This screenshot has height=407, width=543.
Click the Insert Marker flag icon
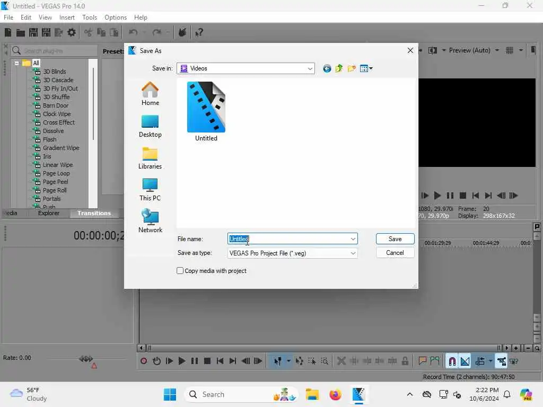422,361
